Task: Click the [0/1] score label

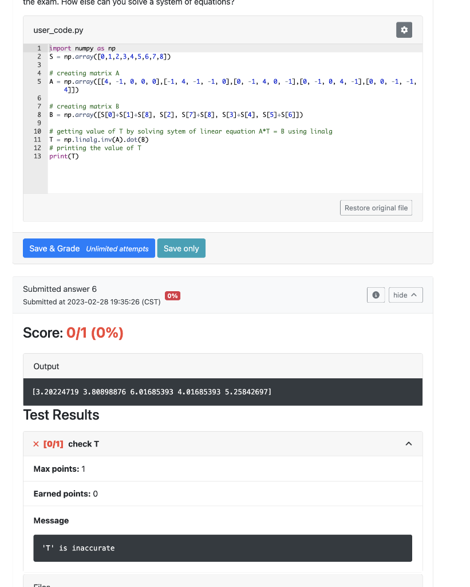Action: coord(53,444)
